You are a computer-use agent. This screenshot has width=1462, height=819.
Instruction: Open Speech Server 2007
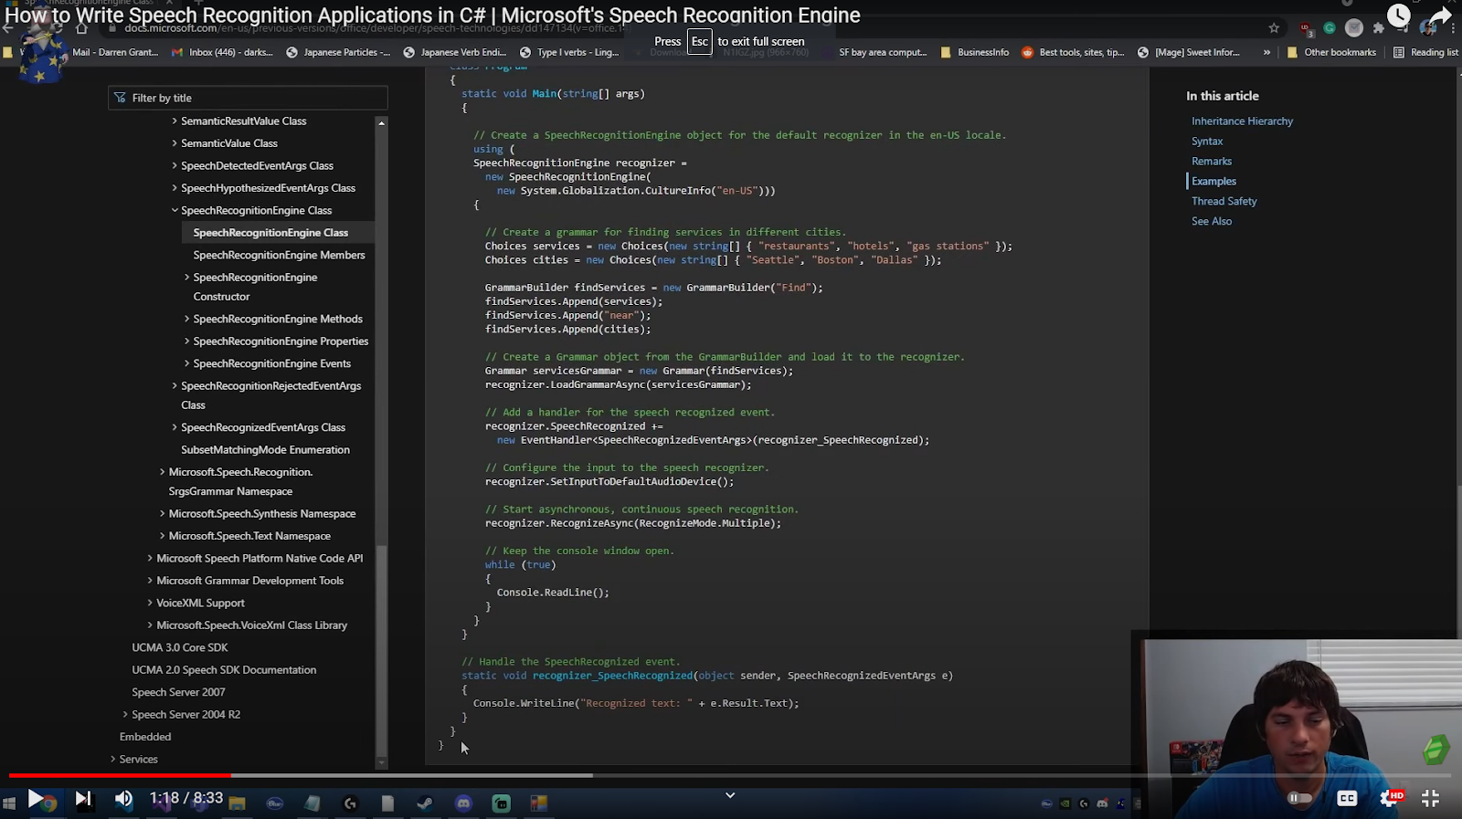click(178, 692)
